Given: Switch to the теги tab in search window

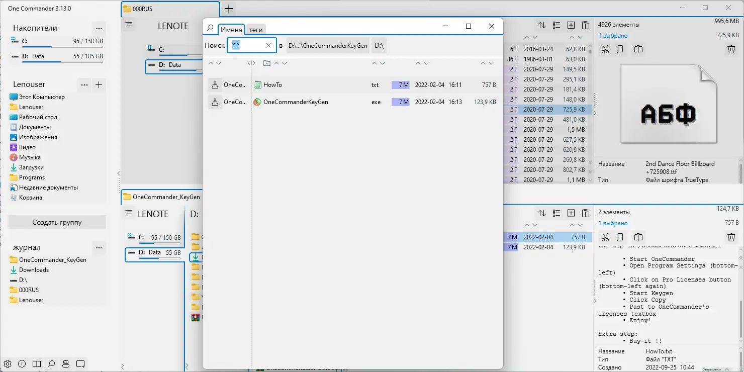Looking at the screenshot, I should click(x=256, y=29).
